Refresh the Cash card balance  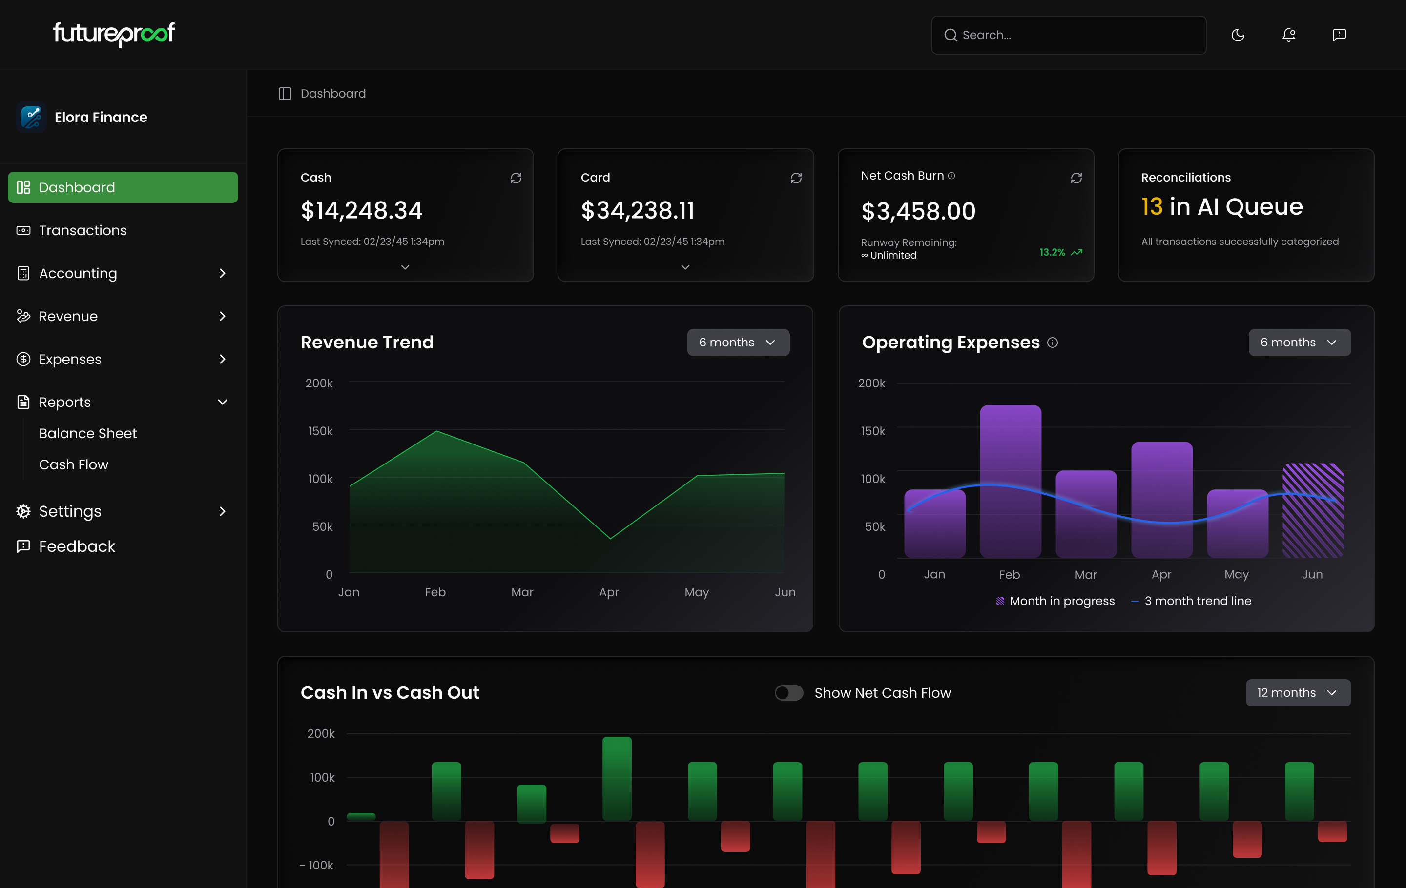point(516,178)
